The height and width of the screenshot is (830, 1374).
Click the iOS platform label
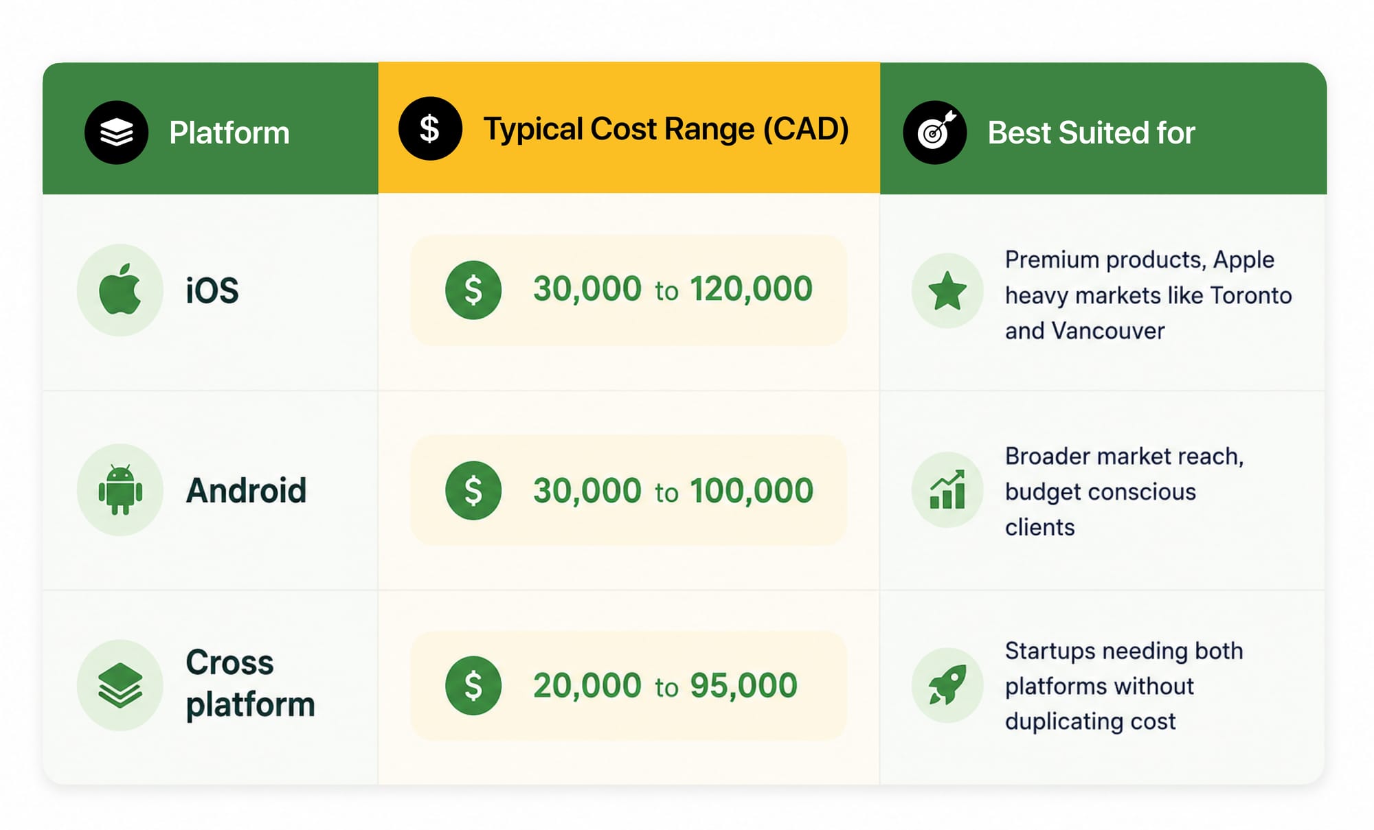click(212, 290)
